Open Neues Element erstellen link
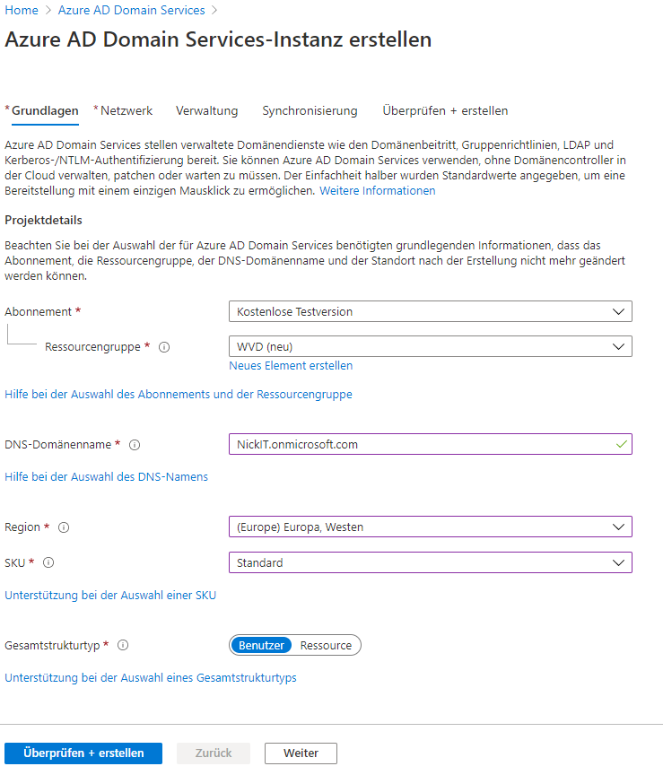 click(x=291, y=366)
